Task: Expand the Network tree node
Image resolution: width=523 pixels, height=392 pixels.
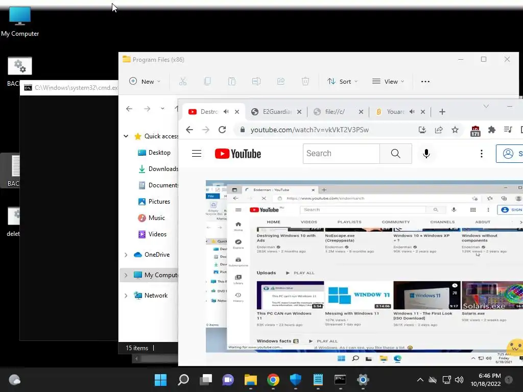Action: tap(126, 296)
